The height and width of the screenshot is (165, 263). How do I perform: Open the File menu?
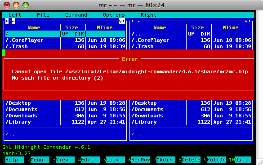coord(43,15)
